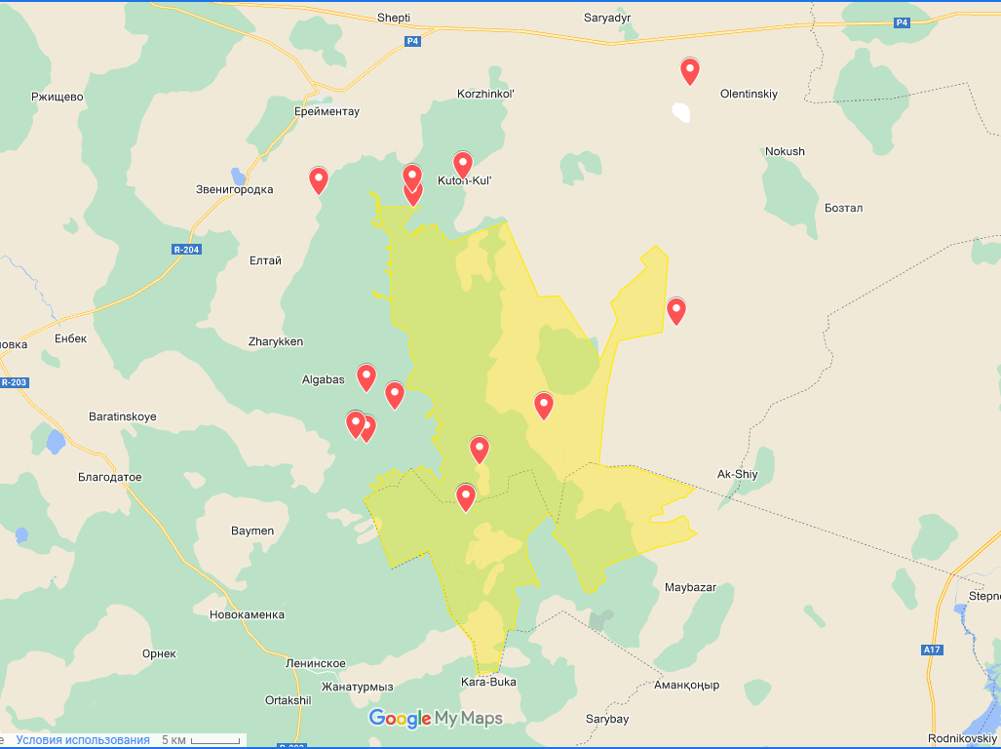This screenshot has height=749, width=1001.
Task: Click the R-203 road shield
Action: click(15, 382)
